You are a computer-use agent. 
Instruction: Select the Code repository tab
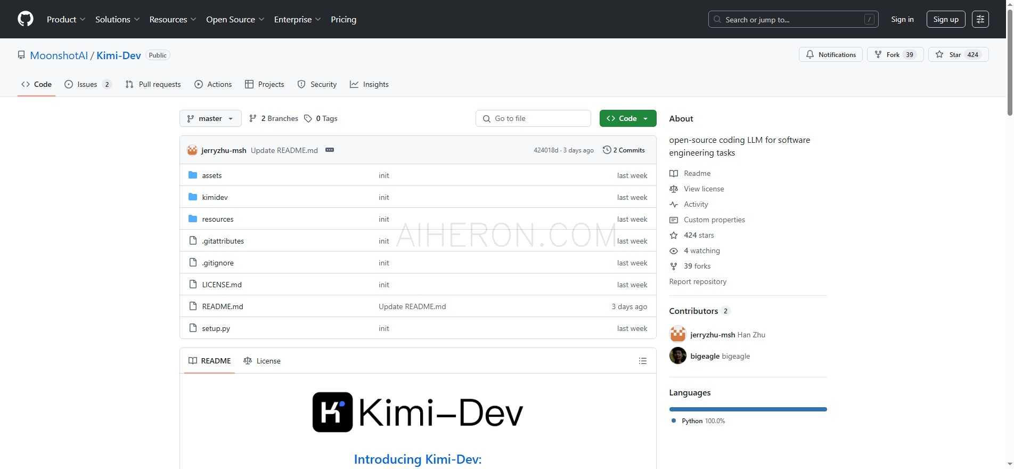tap(36, 84)
